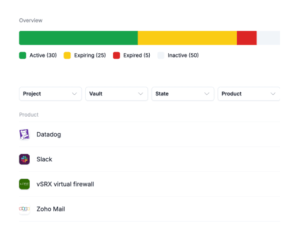This screenshot has height=237, width=296.
Task: Select the Slack product name
Action: coord(44,159)
